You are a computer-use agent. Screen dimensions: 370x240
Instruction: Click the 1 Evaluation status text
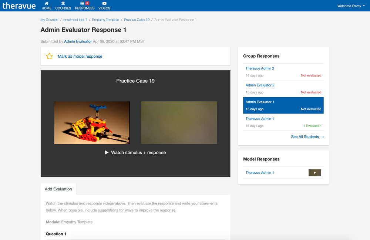(312, 126)
